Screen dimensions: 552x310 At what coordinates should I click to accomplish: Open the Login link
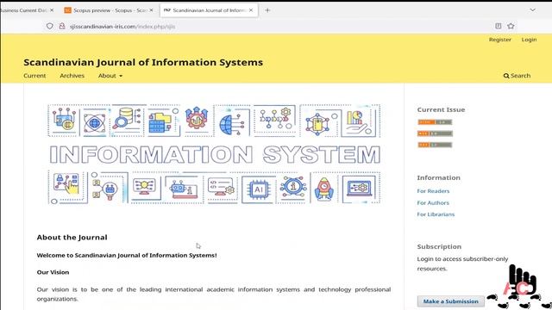pyautogui.click(x=529, y=40)
